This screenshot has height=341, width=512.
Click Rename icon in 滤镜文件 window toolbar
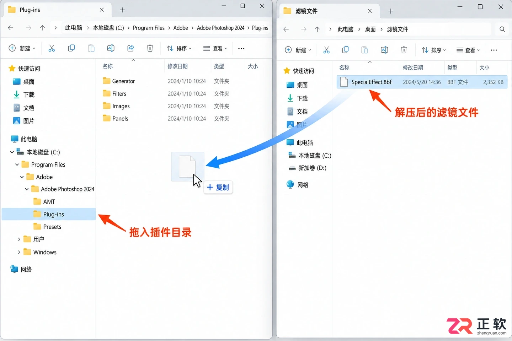coord(384,50)
